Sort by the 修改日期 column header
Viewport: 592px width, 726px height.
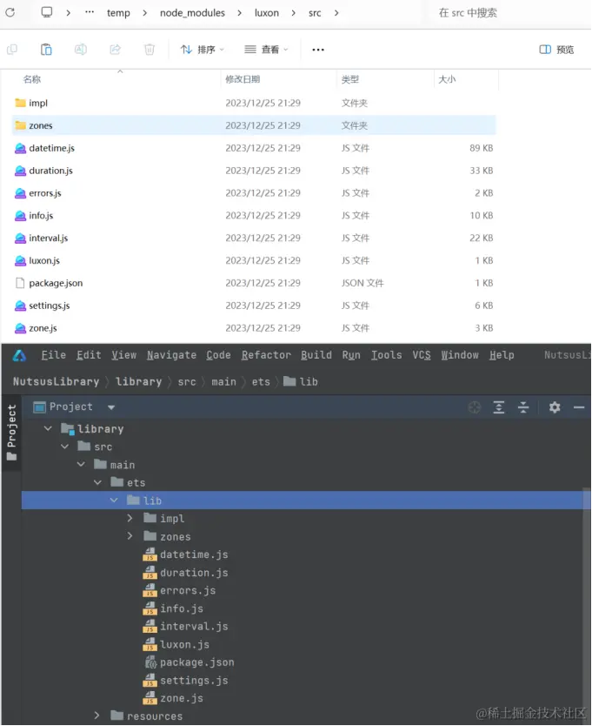coord(243,79)
